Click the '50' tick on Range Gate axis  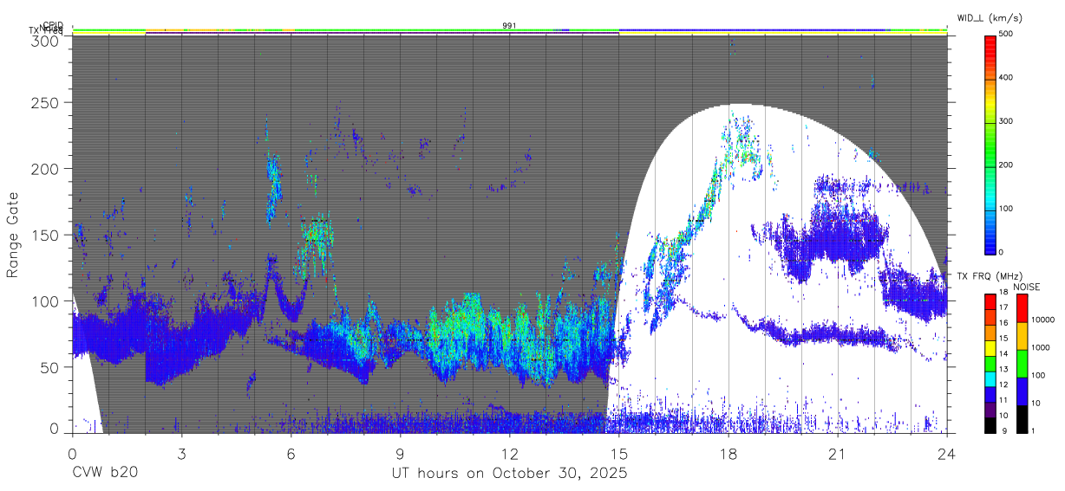[x=50, y=367]
